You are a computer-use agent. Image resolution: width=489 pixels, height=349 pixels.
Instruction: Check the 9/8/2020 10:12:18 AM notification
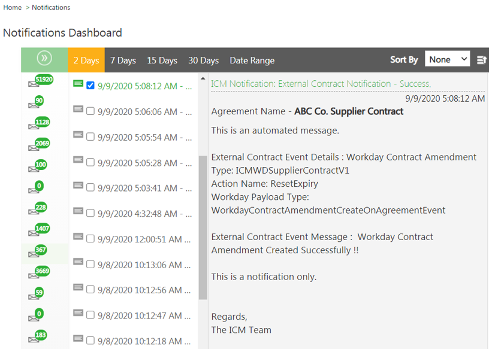click(x=90, y=340)
